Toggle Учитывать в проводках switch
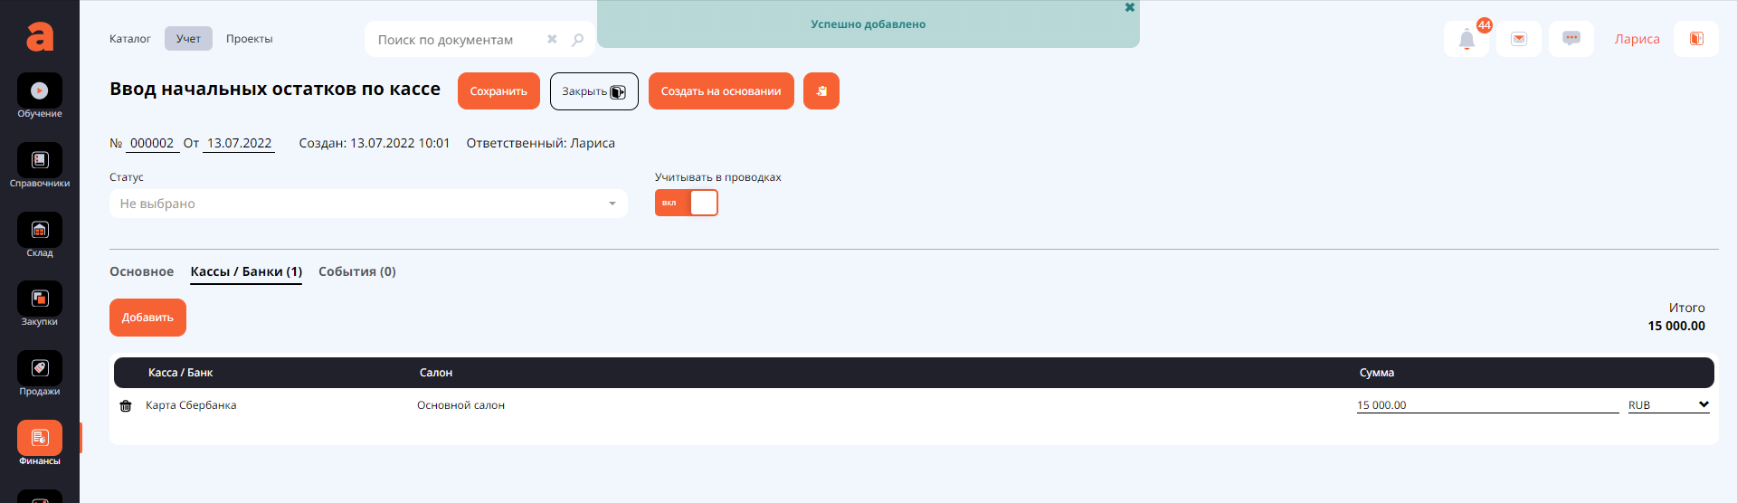Viewport: 1737px width, 503px height. (687, 203)
